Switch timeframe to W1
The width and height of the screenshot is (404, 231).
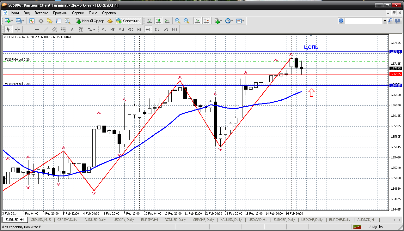click(166, 29)
